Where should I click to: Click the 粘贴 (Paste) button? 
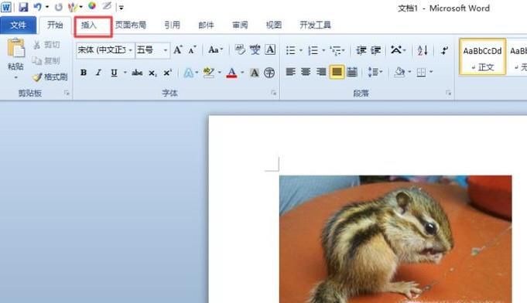point(15,54)
